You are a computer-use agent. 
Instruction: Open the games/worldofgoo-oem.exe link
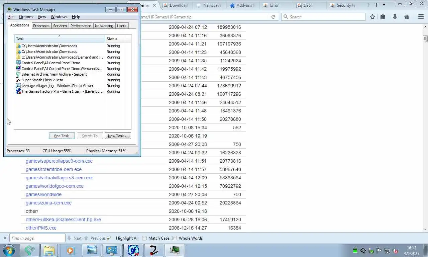pyautogui.click(x=55, y=186)
